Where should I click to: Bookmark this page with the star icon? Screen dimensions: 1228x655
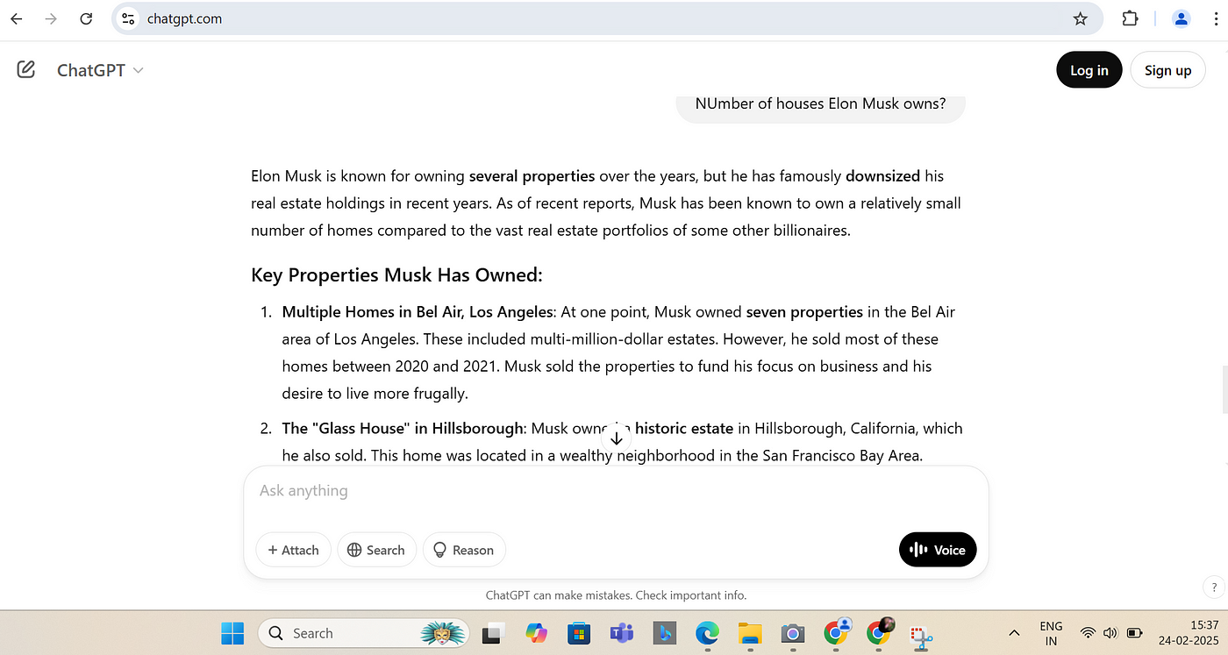(x=1080, y=18)
